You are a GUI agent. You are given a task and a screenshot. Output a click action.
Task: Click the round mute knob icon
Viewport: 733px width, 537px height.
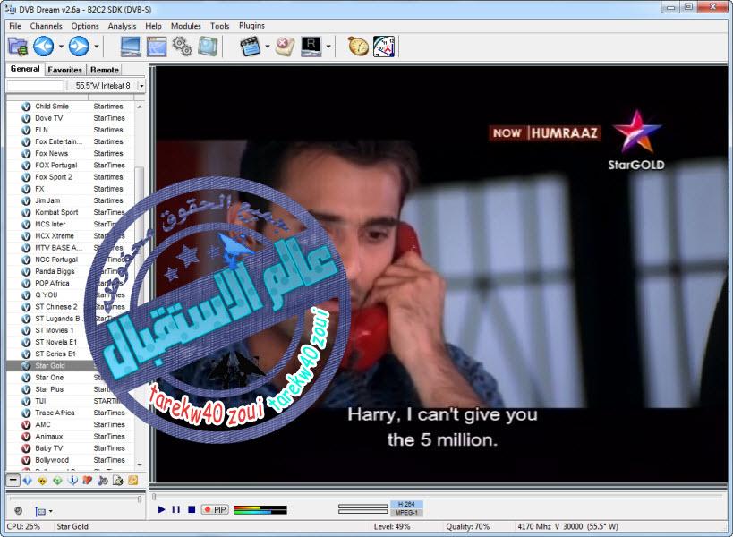tap(18, 511)
